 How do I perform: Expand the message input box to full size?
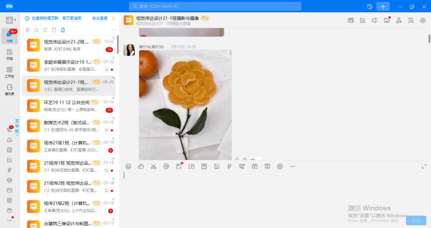424,167
